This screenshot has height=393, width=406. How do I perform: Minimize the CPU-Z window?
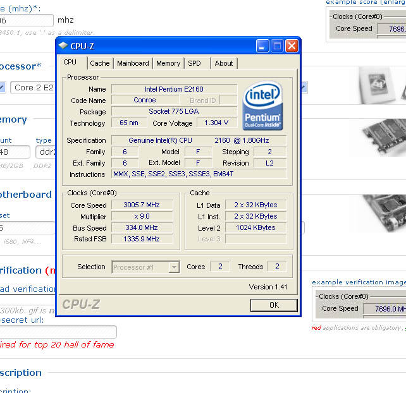pyautogui.click(x=262, y=46)
